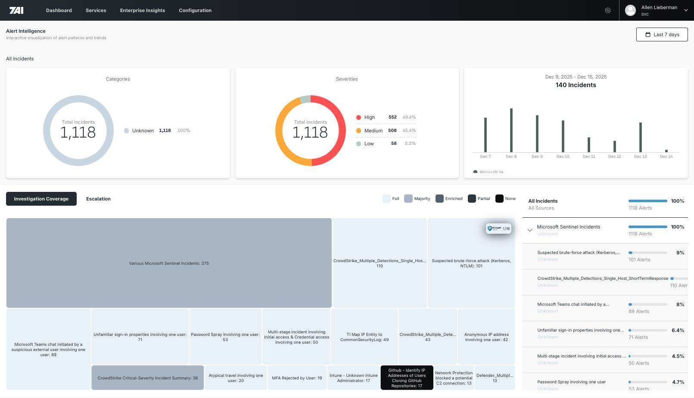
Task: Select Defender_Multipl... 13 tile
Action: [x=495, y=378]
